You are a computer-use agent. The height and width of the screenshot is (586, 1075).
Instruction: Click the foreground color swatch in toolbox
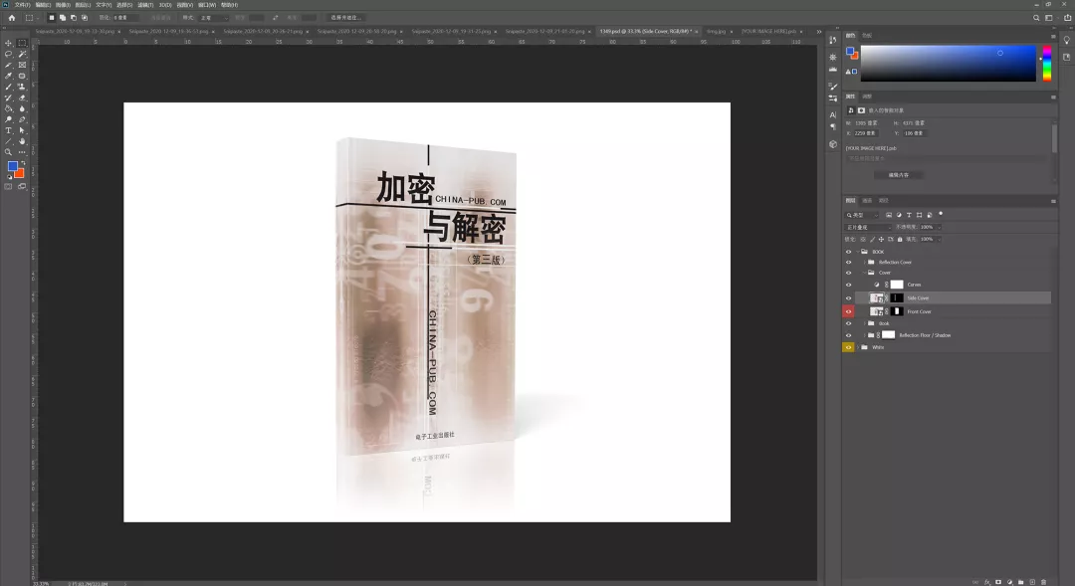click(12, 166)
